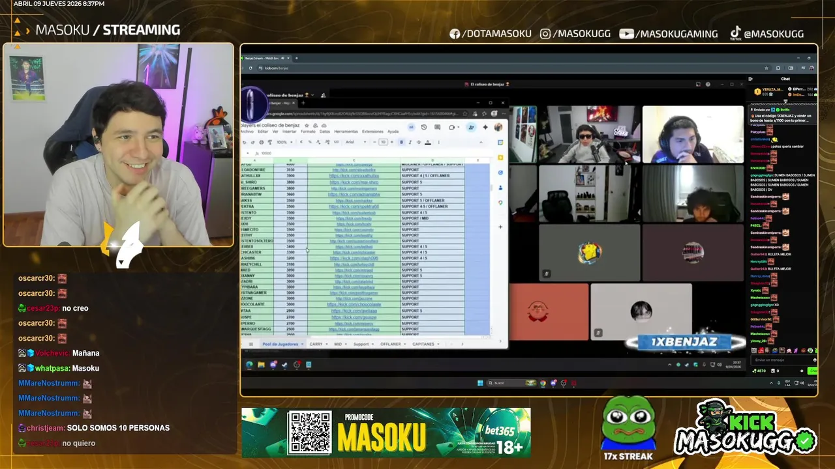
Task: Increase decimal places in Sheets toolbar
Action: coord(327,142)
